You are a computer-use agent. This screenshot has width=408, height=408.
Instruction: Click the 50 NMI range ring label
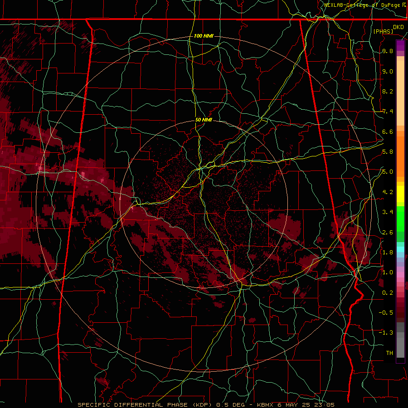[204, 120]
